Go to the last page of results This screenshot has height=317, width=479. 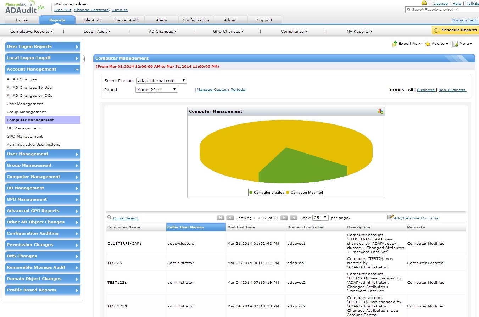(x=294, y=218)
